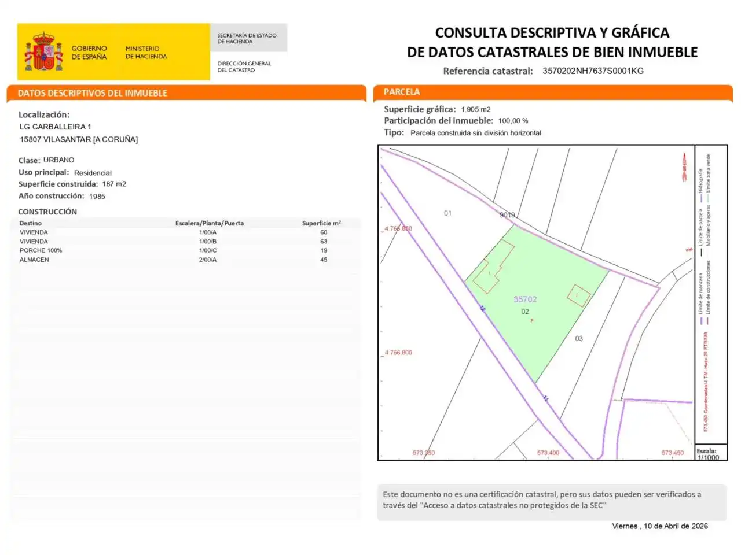741x555 pixels.
Task: Select the '100,00 %' participation value
Action: (513, 121)
